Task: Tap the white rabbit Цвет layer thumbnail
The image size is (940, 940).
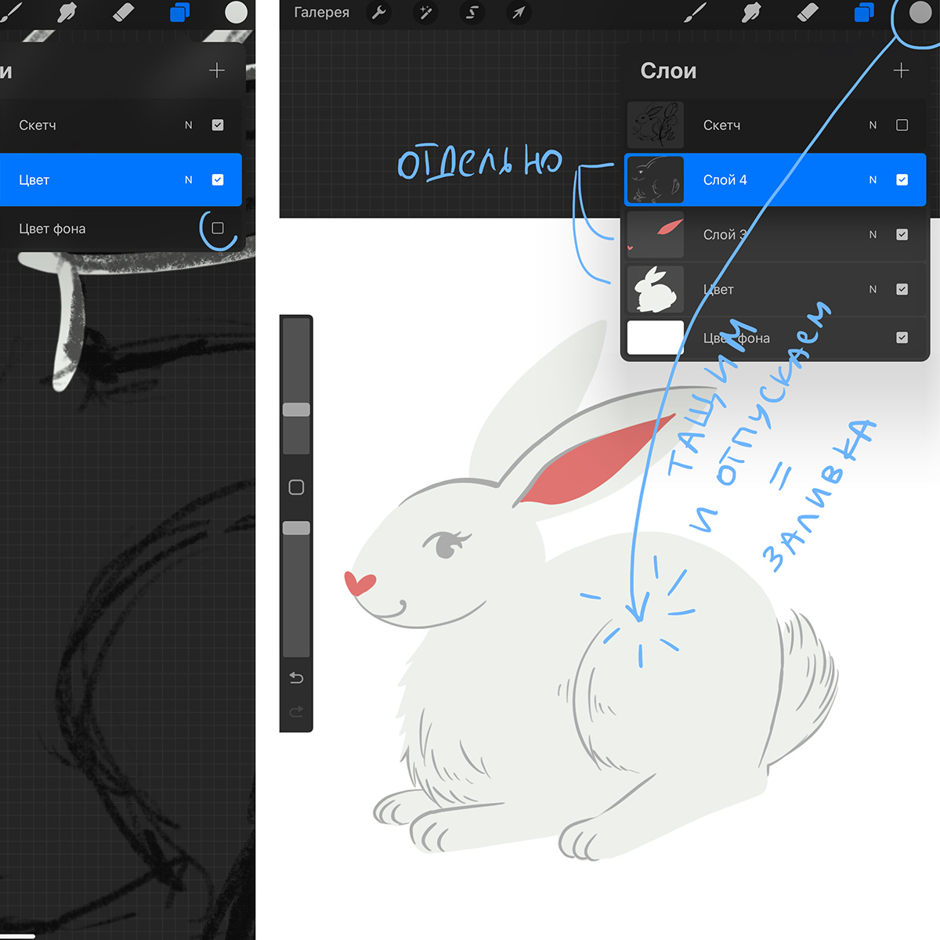Action: [656, 290]
